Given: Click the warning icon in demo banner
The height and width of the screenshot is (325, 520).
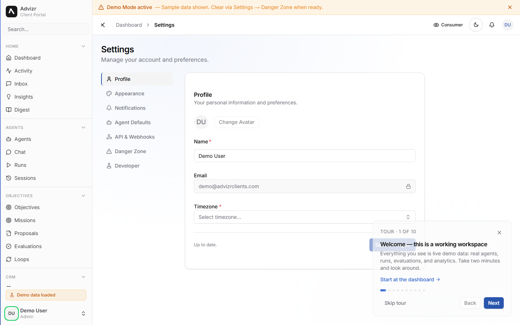Looking at the screenshot, I should 101,7.
